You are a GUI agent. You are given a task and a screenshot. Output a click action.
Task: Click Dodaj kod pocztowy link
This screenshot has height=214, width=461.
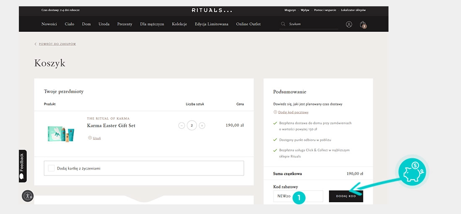(293, 112)
